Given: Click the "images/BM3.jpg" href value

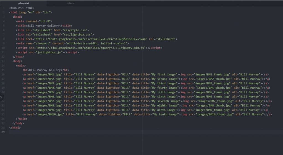Looking at the screenshot, I should pos(49,83).
